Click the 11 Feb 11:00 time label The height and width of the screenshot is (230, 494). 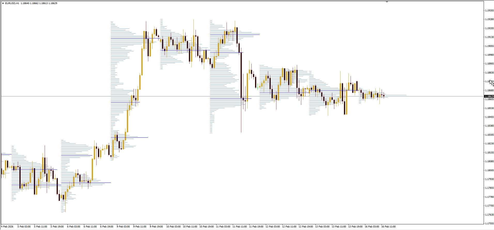tap(240, 227)
